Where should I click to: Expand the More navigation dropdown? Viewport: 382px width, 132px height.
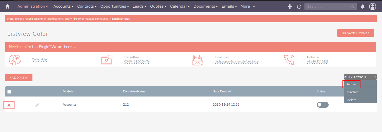point(247,6)
